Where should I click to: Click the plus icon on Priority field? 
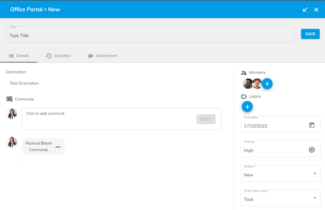311,149
